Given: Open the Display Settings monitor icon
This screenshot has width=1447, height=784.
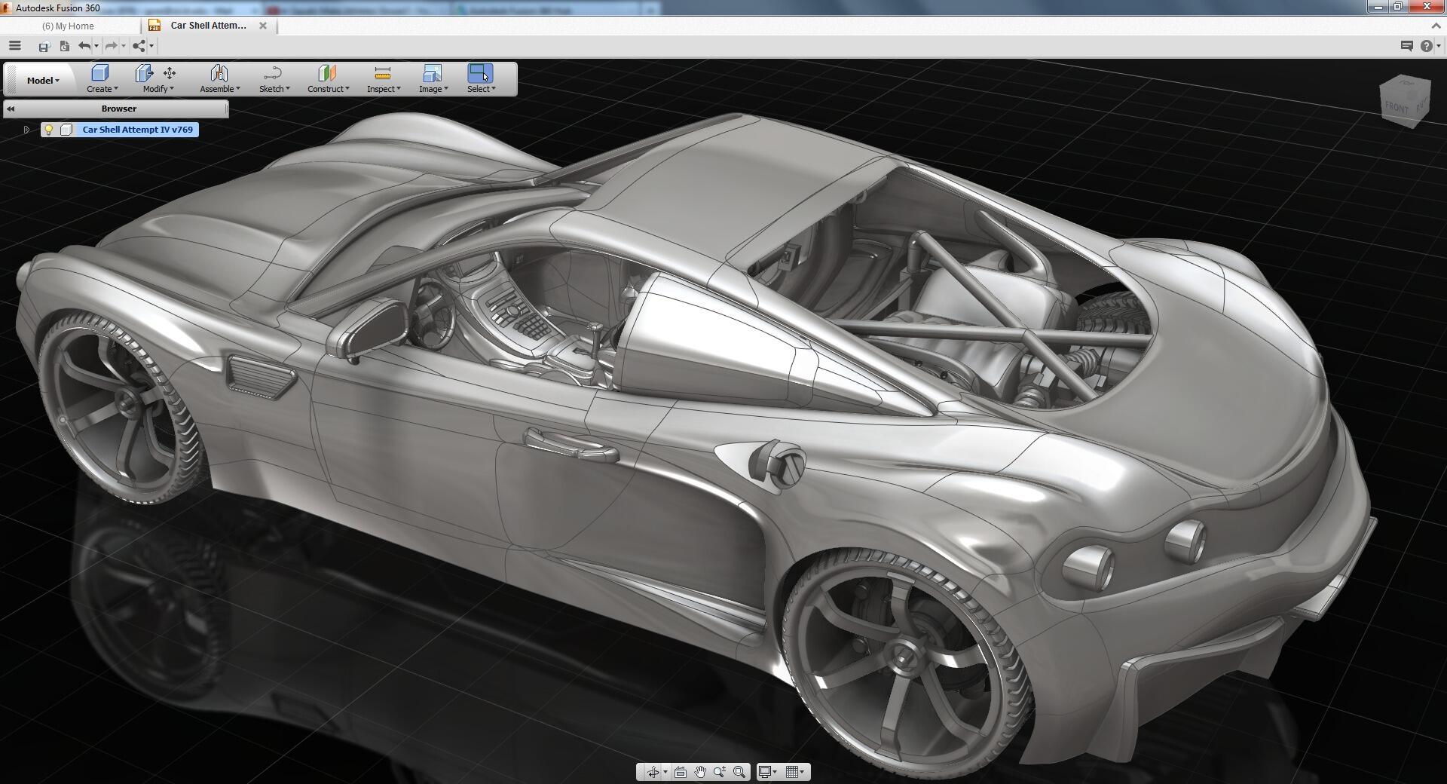Looking at the screenshot, I should coord(764,772).
